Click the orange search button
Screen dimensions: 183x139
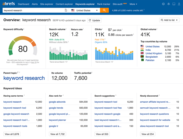(x=104, y=10)
